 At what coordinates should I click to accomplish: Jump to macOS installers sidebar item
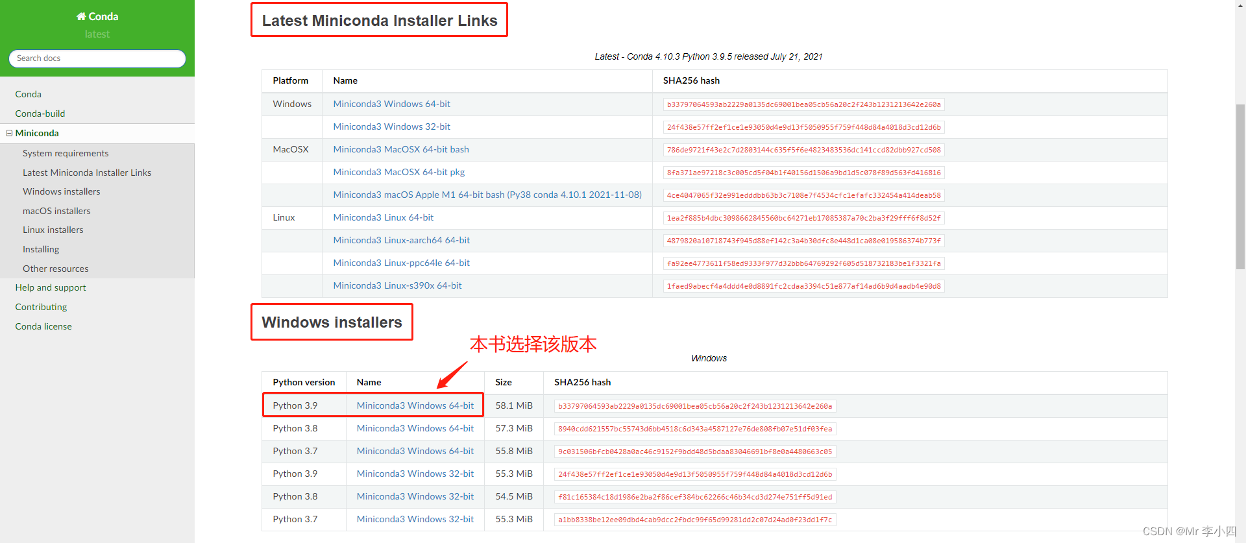coord(56,211)
